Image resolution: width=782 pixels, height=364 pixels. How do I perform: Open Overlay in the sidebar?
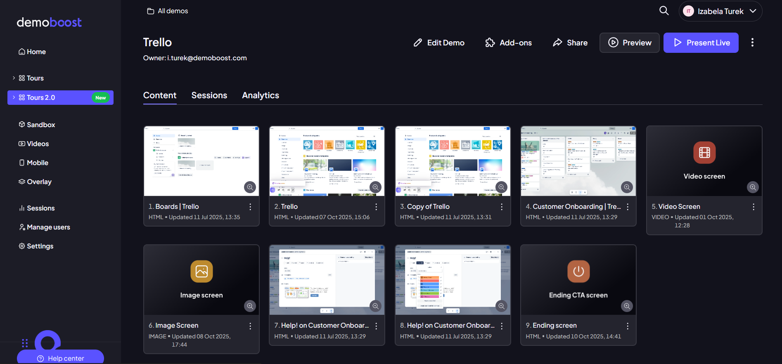coord(35,182)
